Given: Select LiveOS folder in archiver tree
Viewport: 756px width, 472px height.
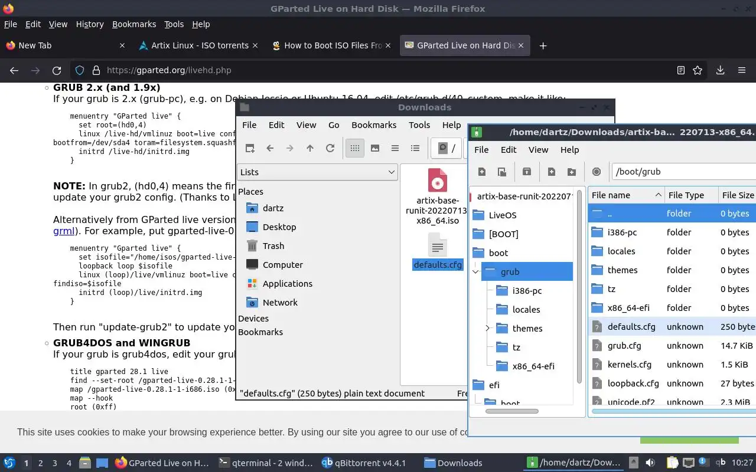Looking at the screenshot, I should 502,215.
